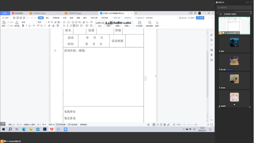
Task: Toggle eye protection mode in status bar
Action: pyautogui.click(x=148, y=125)
